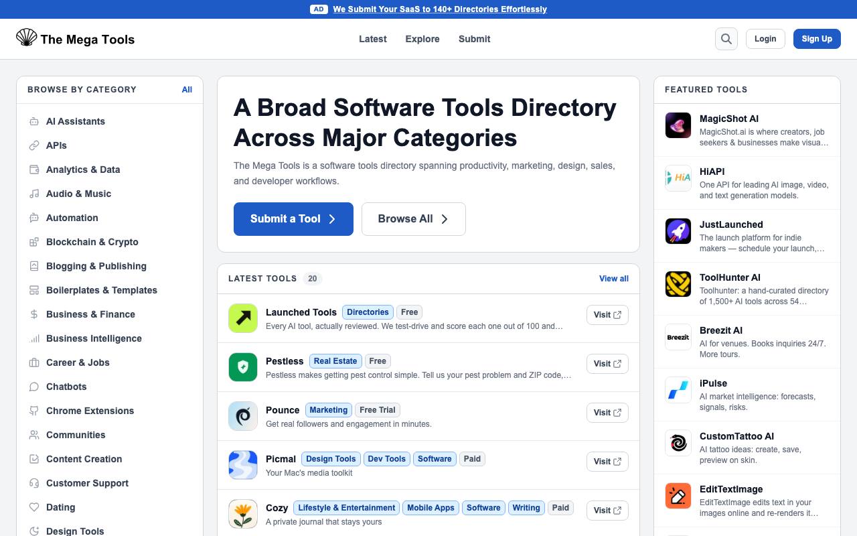Click the Cozy flower logo
Viewport: 857px width, 536px height.
point(243,514)
